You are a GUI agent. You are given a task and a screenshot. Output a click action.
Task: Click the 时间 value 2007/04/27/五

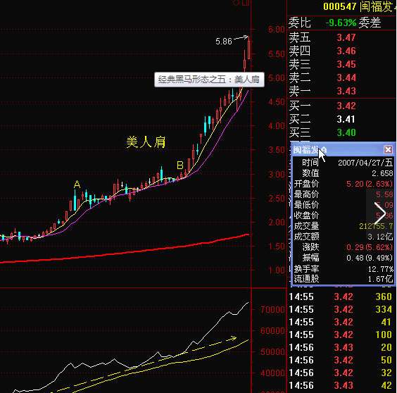click(x=365, y=162)
